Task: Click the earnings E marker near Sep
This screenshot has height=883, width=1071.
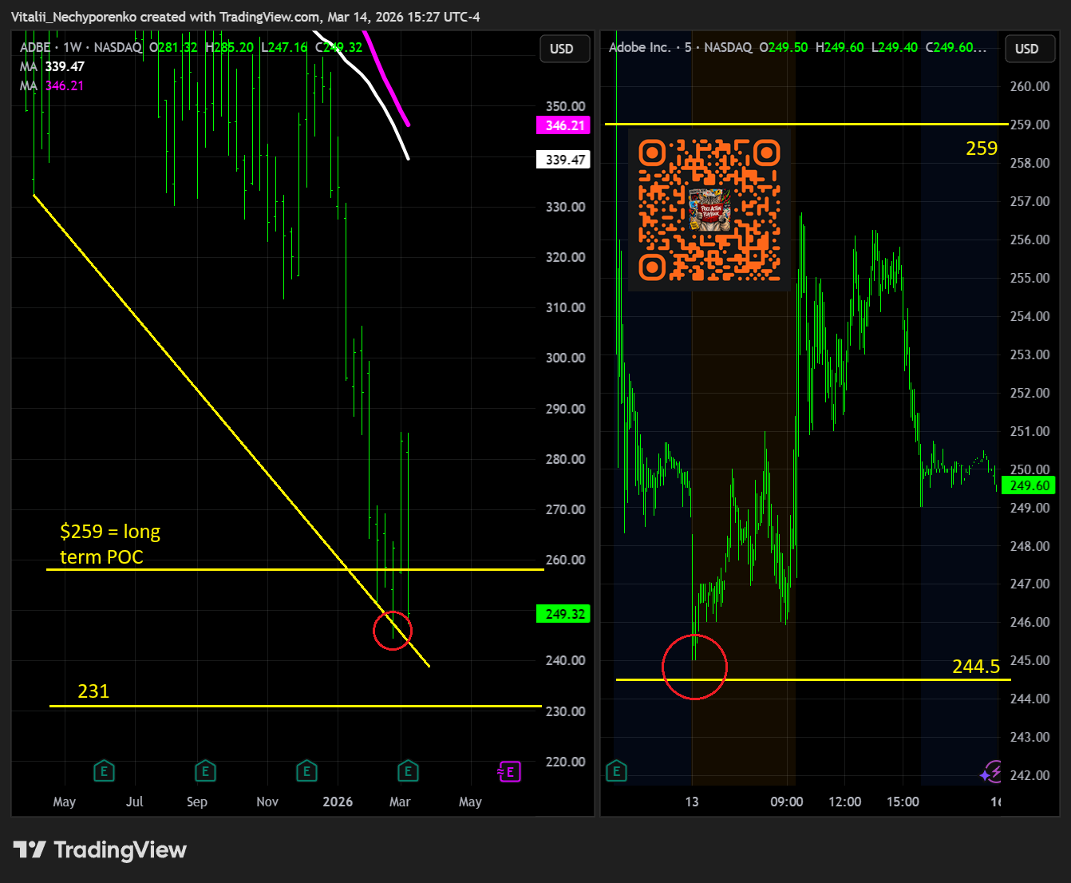Action: (x=205, y=771)
